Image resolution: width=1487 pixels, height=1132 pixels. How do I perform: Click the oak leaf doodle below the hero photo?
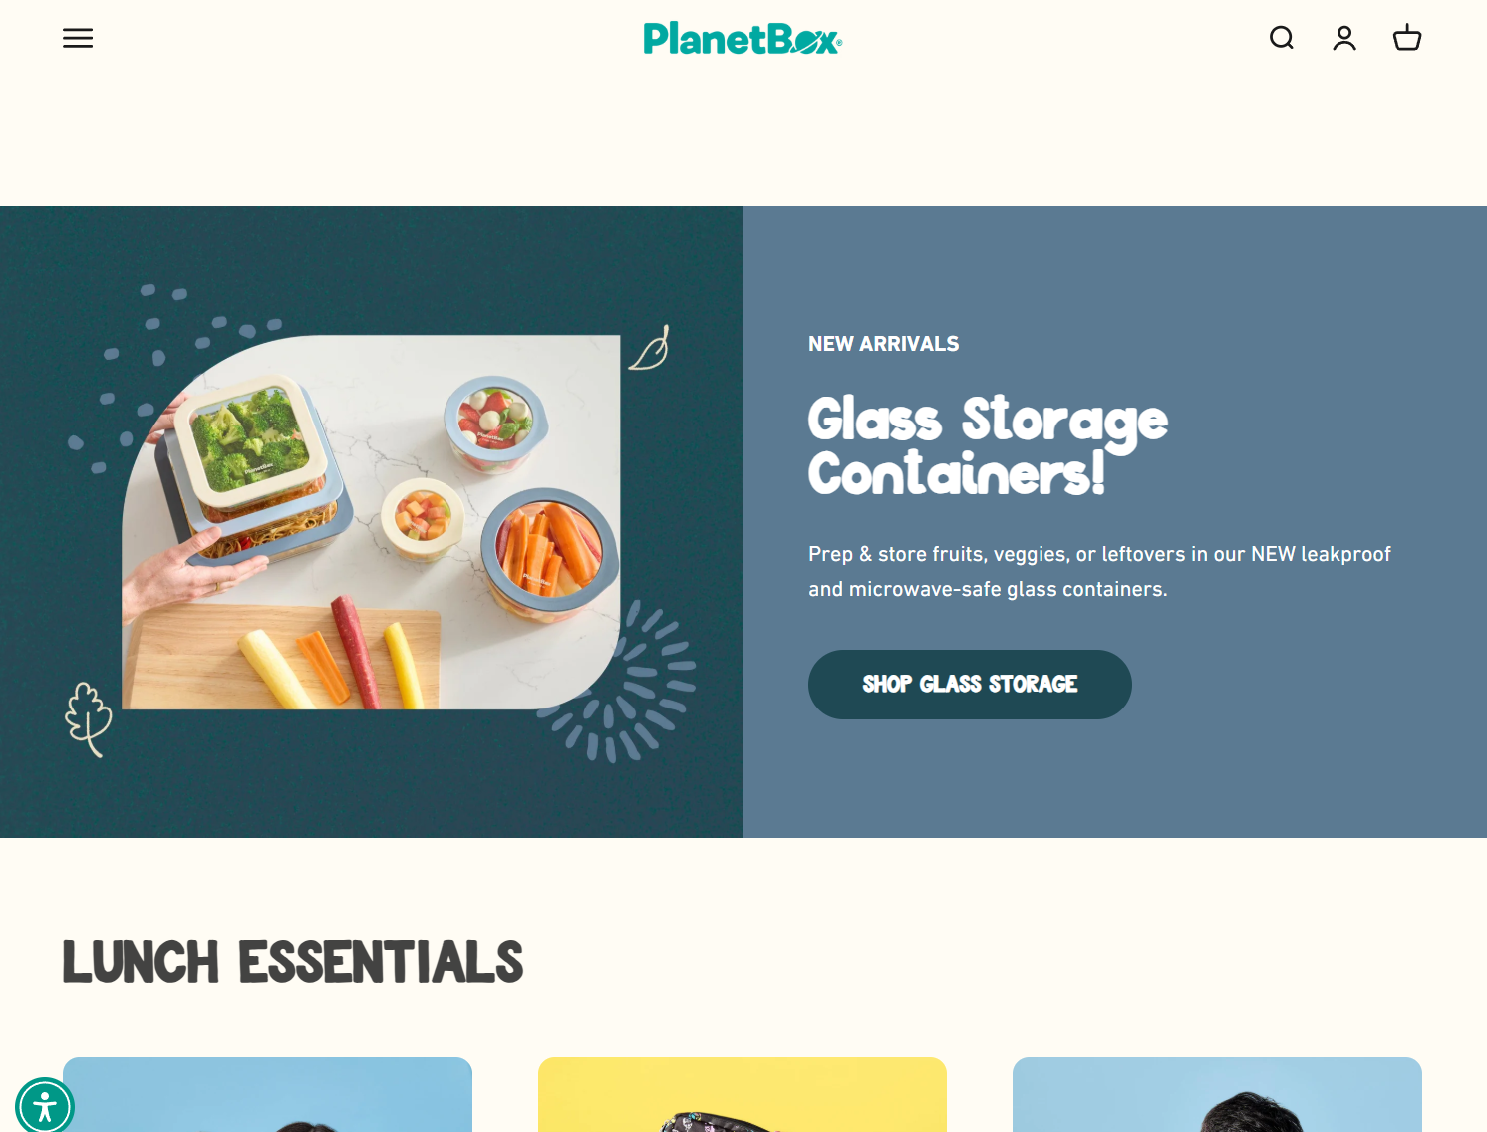tap(89, 718)
